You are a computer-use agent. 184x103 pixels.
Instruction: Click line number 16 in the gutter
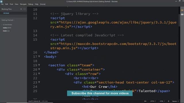pos(35,52)
